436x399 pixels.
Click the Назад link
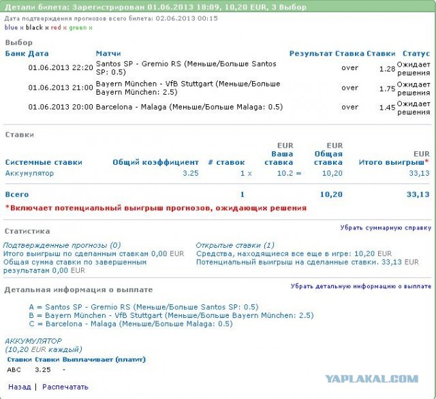(x=19, y=387)
